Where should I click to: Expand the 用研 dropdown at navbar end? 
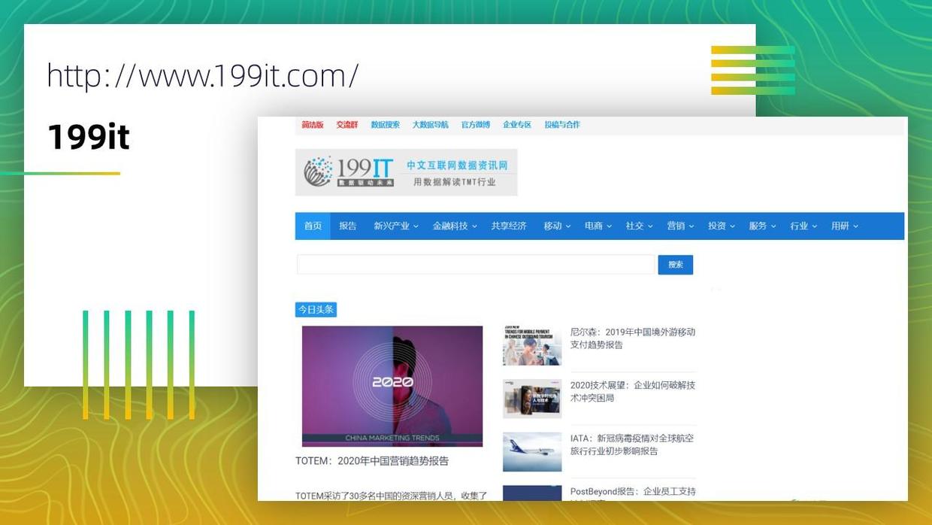point(840,226)
